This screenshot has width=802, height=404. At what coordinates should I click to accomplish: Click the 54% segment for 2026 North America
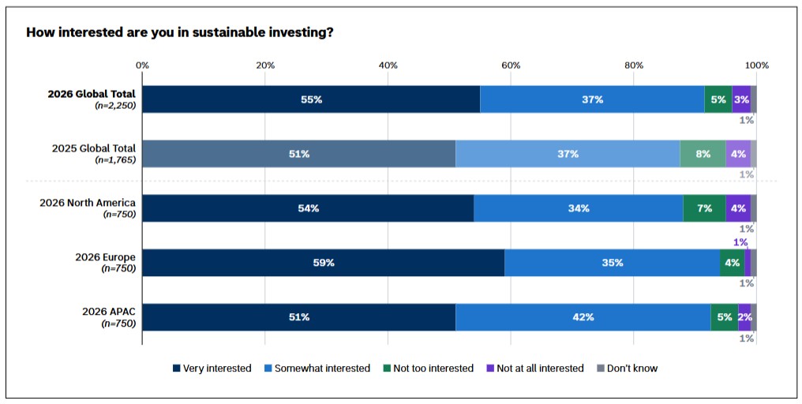[308, 208]
